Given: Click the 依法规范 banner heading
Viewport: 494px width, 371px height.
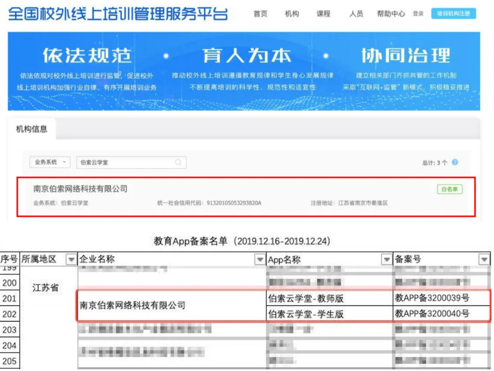Looking at the screenshot, I should click(87, 55).
